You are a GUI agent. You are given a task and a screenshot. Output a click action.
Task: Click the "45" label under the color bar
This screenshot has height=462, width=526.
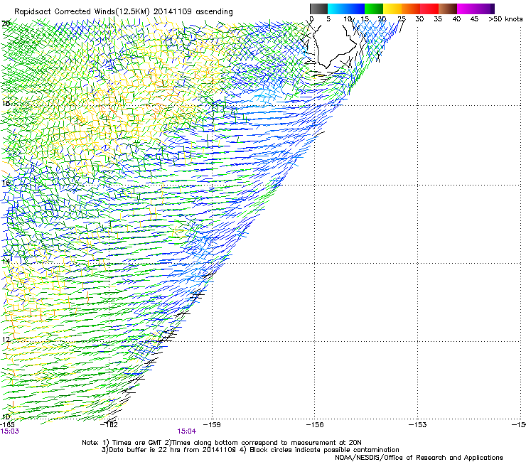point(474,19)
